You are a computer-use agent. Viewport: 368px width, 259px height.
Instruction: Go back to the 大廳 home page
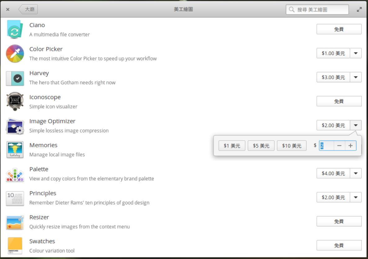click(28, 9)
